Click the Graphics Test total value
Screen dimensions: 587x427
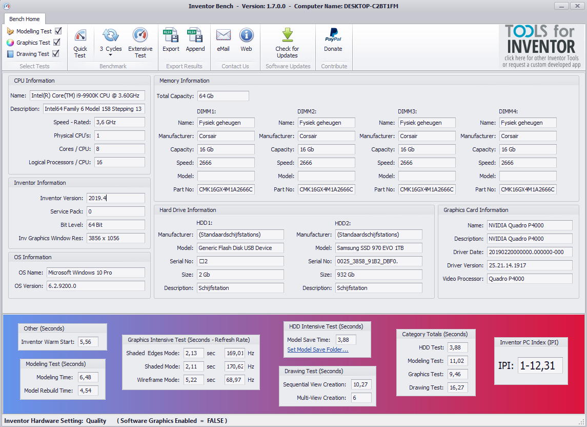pos(457,374)
